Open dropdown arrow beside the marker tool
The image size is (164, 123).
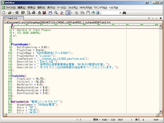click(72, 13)
